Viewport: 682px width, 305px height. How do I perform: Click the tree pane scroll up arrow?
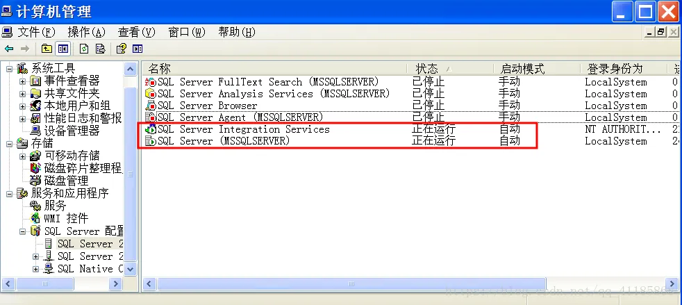pos(130,69)
